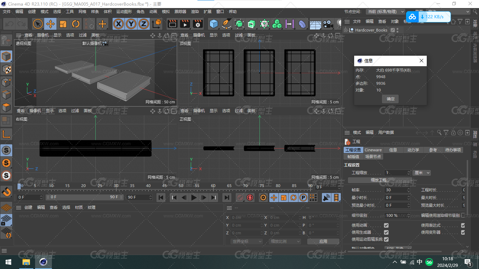Click the 应用 apply button

pyautogui.click(x=323, y=241)
